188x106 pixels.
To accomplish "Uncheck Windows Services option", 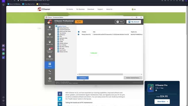I will (x=58, y=52).
